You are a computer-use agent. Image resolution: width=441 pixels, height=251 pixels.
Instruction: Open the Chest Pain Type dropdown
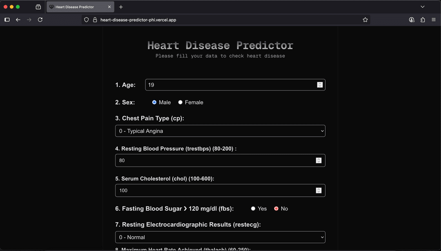click(x=220, y=131)
